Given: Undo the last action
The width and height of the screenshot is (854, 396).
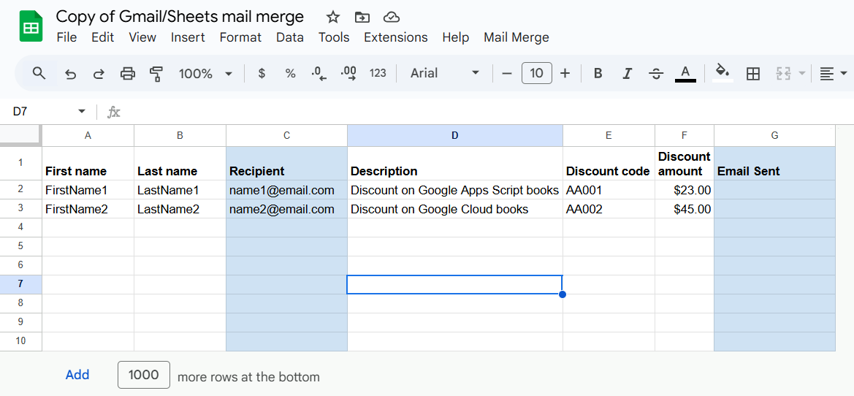Looking at the screenshot, I should click(70, 74).
